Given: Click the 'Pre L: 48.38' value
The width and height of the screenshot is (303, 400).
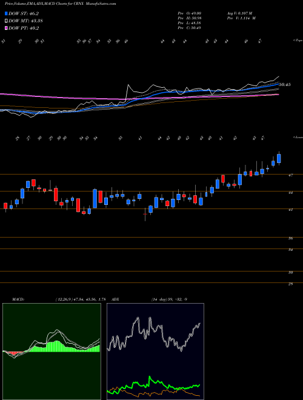Looking at the screenshot, I should [190, 23].
